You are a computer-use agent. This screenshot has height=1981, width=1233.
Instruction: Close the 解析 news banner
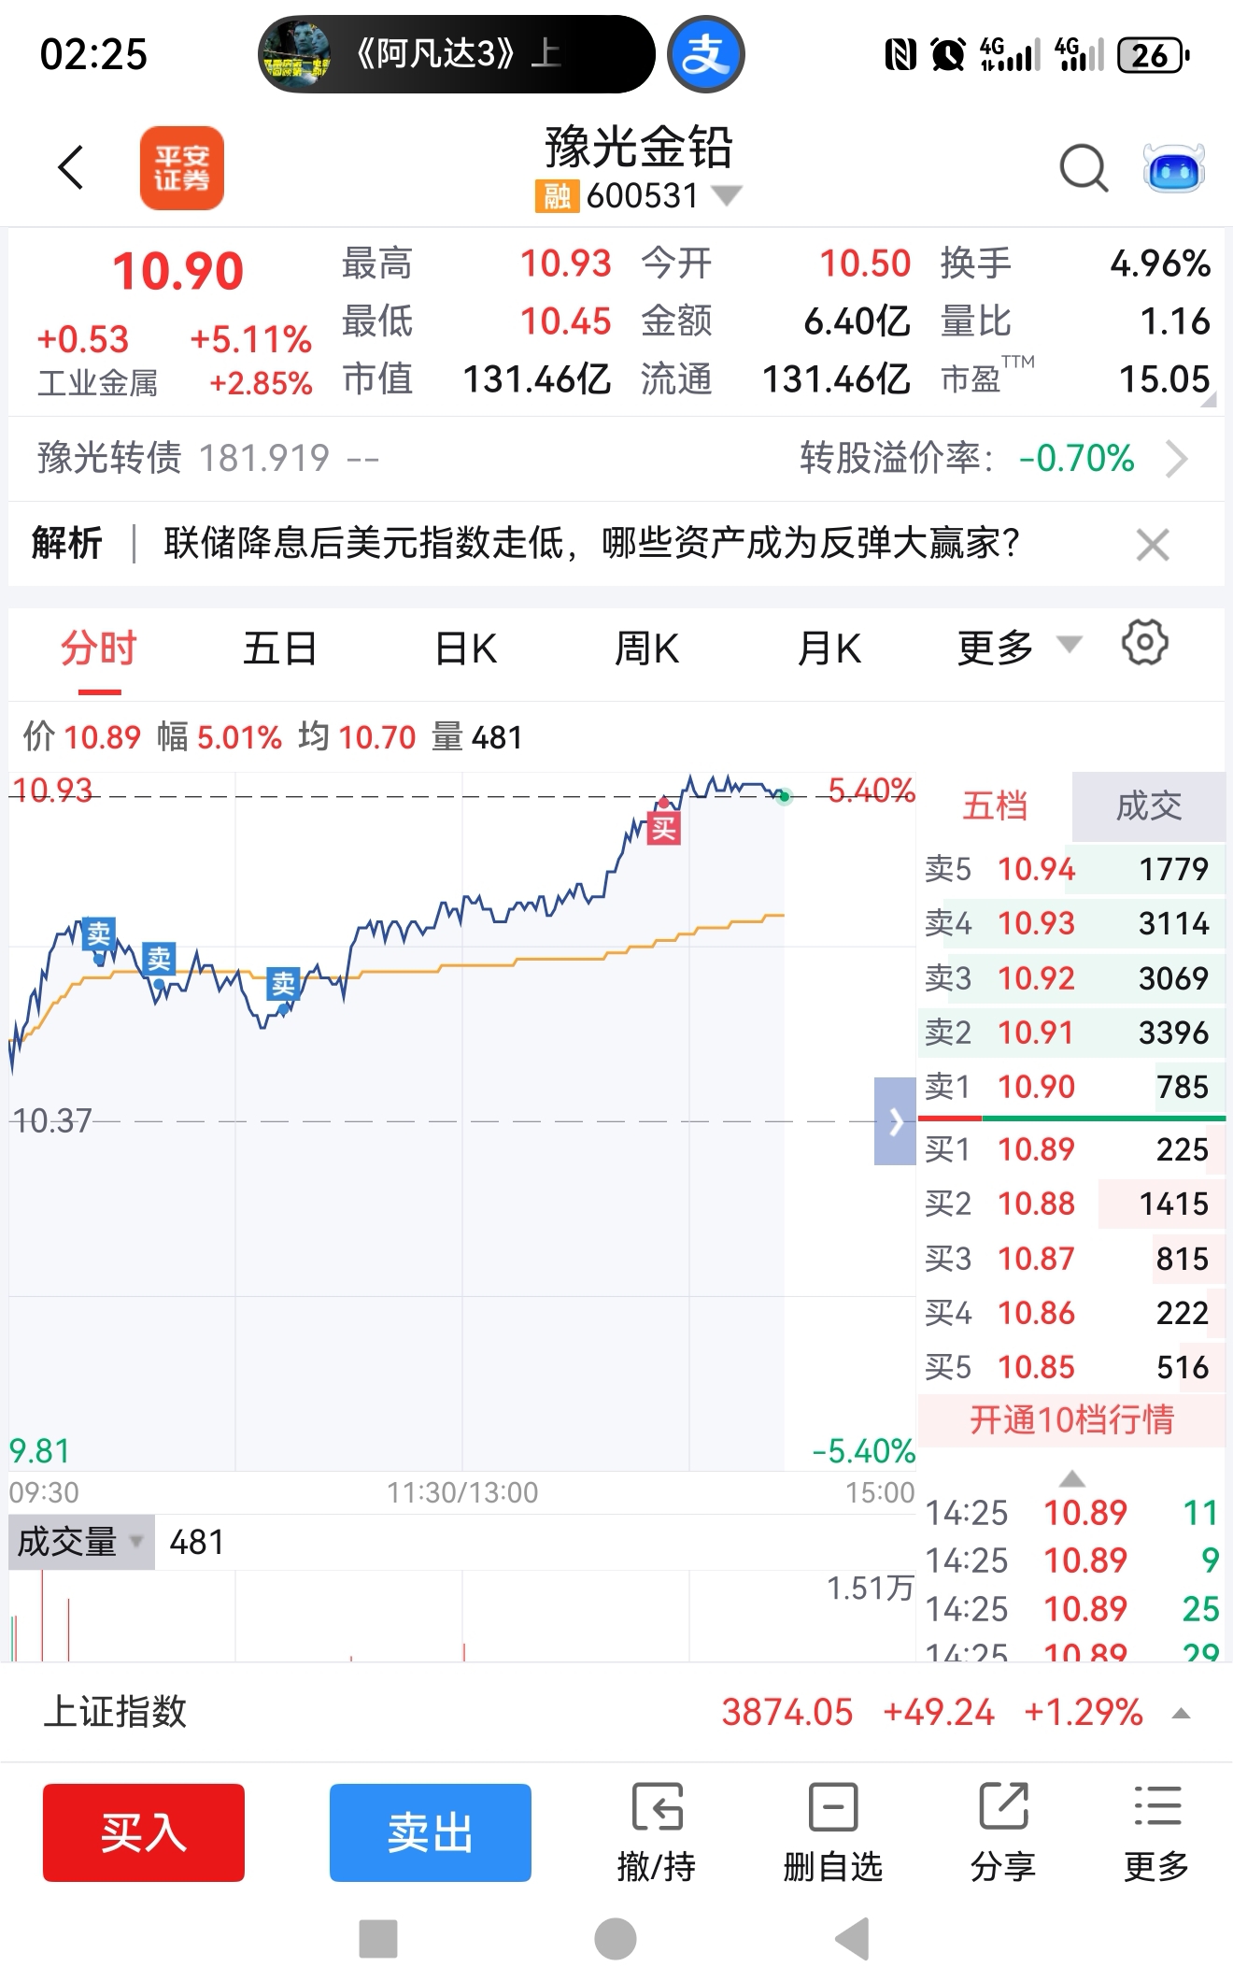tap(1153, 544)
